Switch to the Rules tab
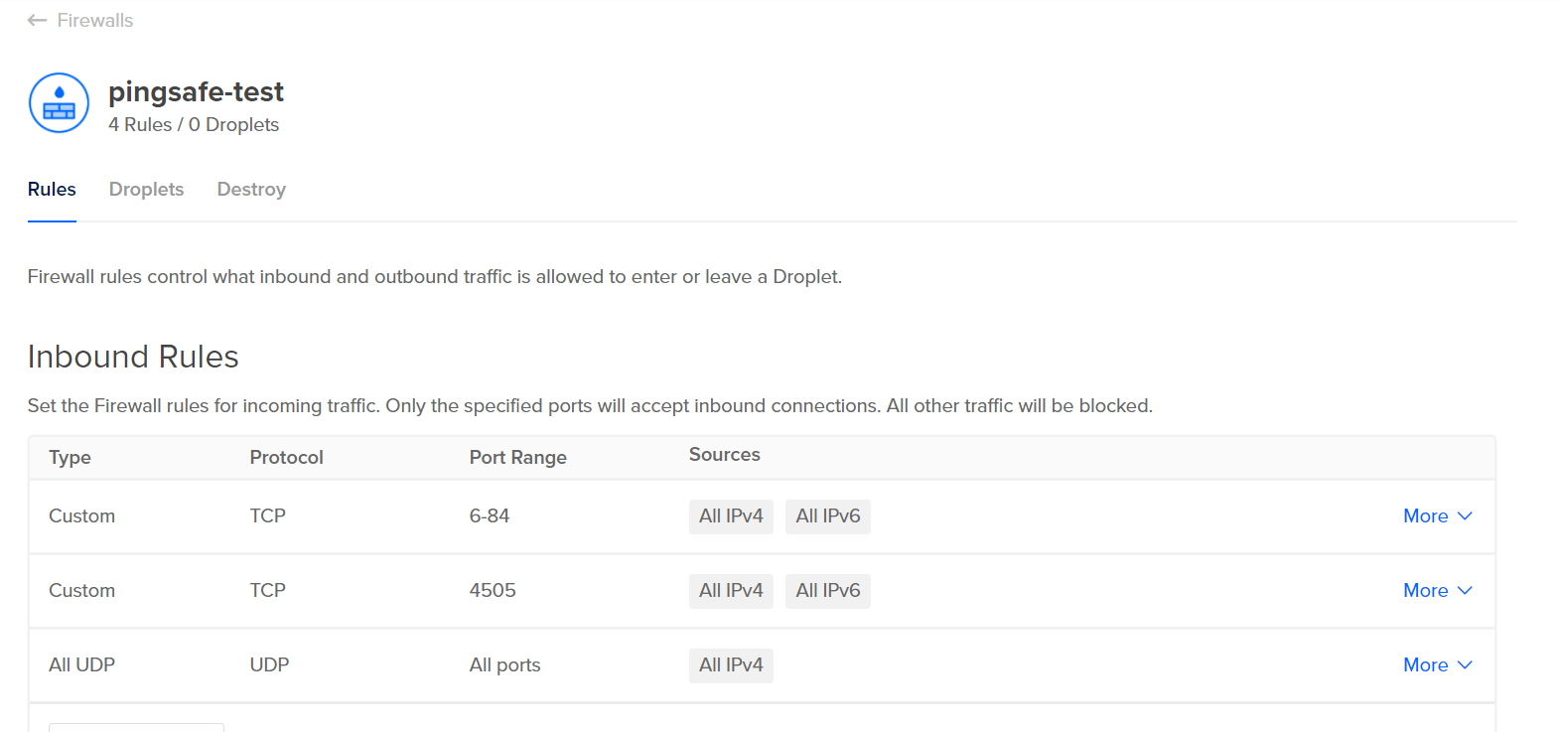 tap(52, 189)
